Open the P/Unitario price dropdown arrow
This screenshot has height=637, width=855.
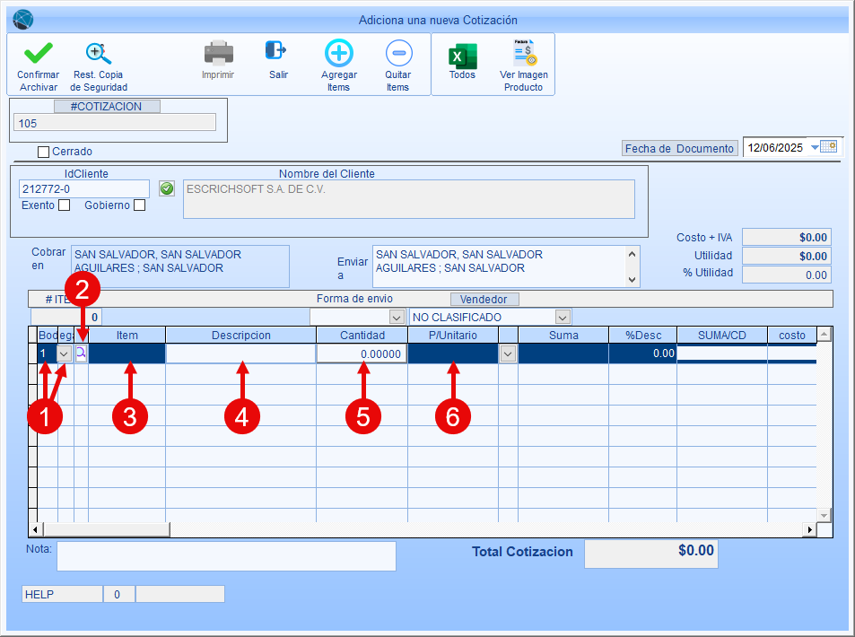point(508,353)
